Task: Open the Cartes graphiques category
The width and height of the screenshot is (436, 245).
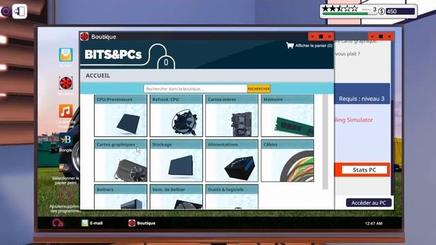Action: tap(121, 161)
